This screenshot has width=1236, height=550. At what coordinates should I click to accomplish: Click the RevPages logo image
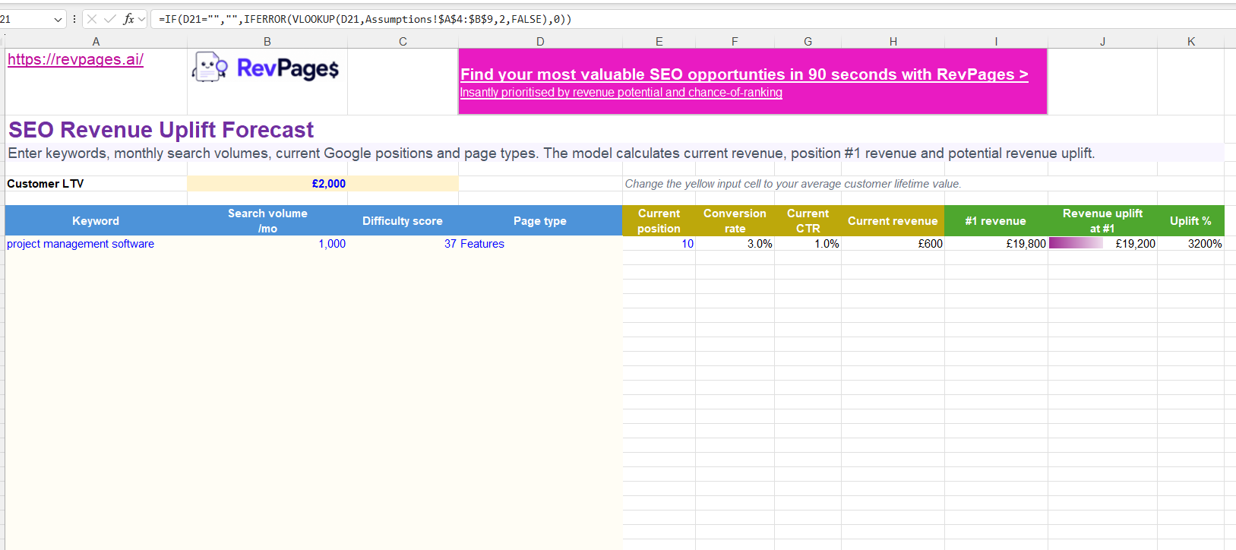click(265, 68)
